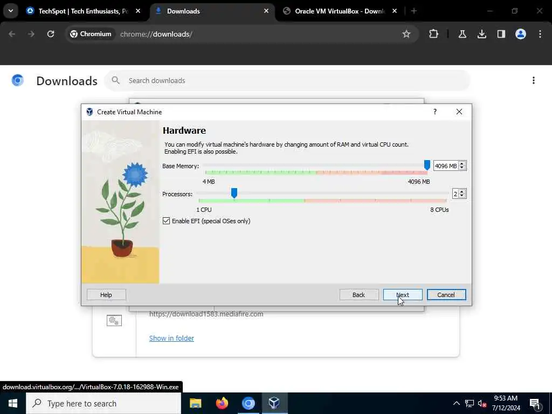The image size is (552, 414).
Task: Click the 4096 MB memory input field
Action: pyautogui.click(x=446, y=166)
